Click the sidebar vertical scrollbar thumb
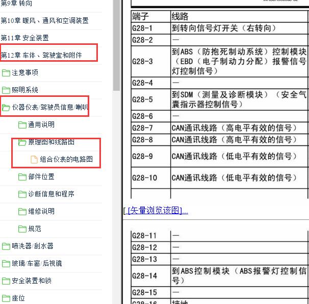The height and width of the screenshot is (304, 309). click(x=117, y=45)
